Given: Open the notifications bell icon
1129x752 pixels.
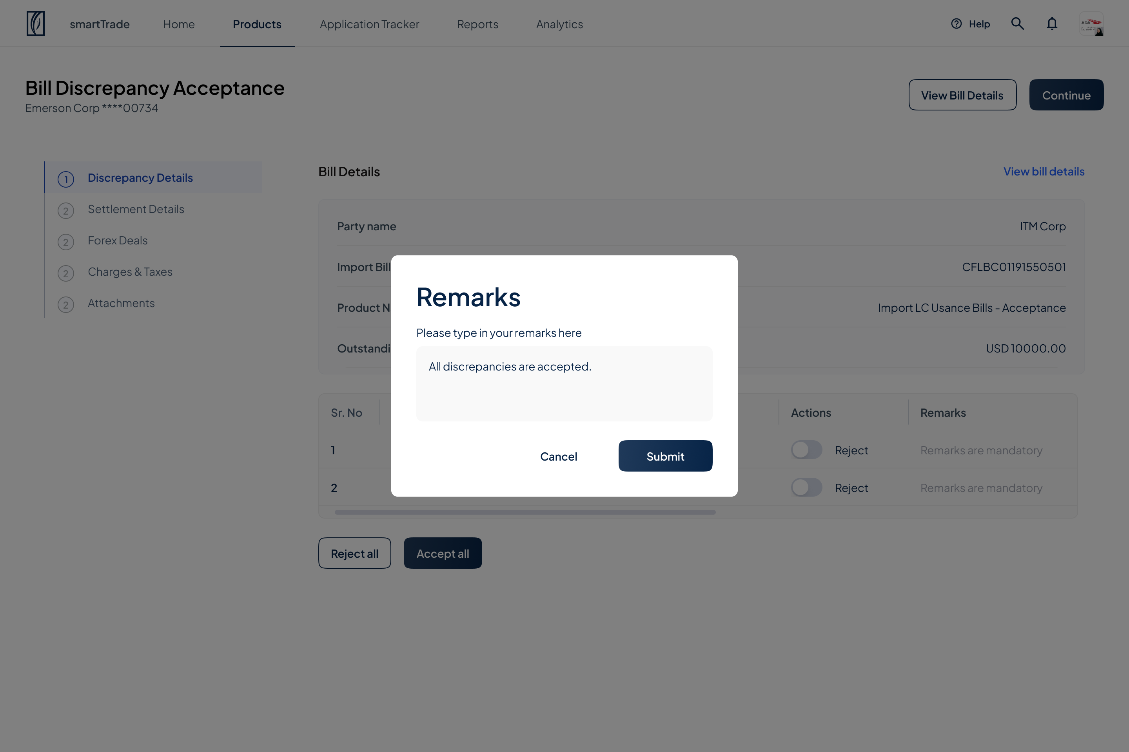Looking at the screenshot, I should point(1052,23).
